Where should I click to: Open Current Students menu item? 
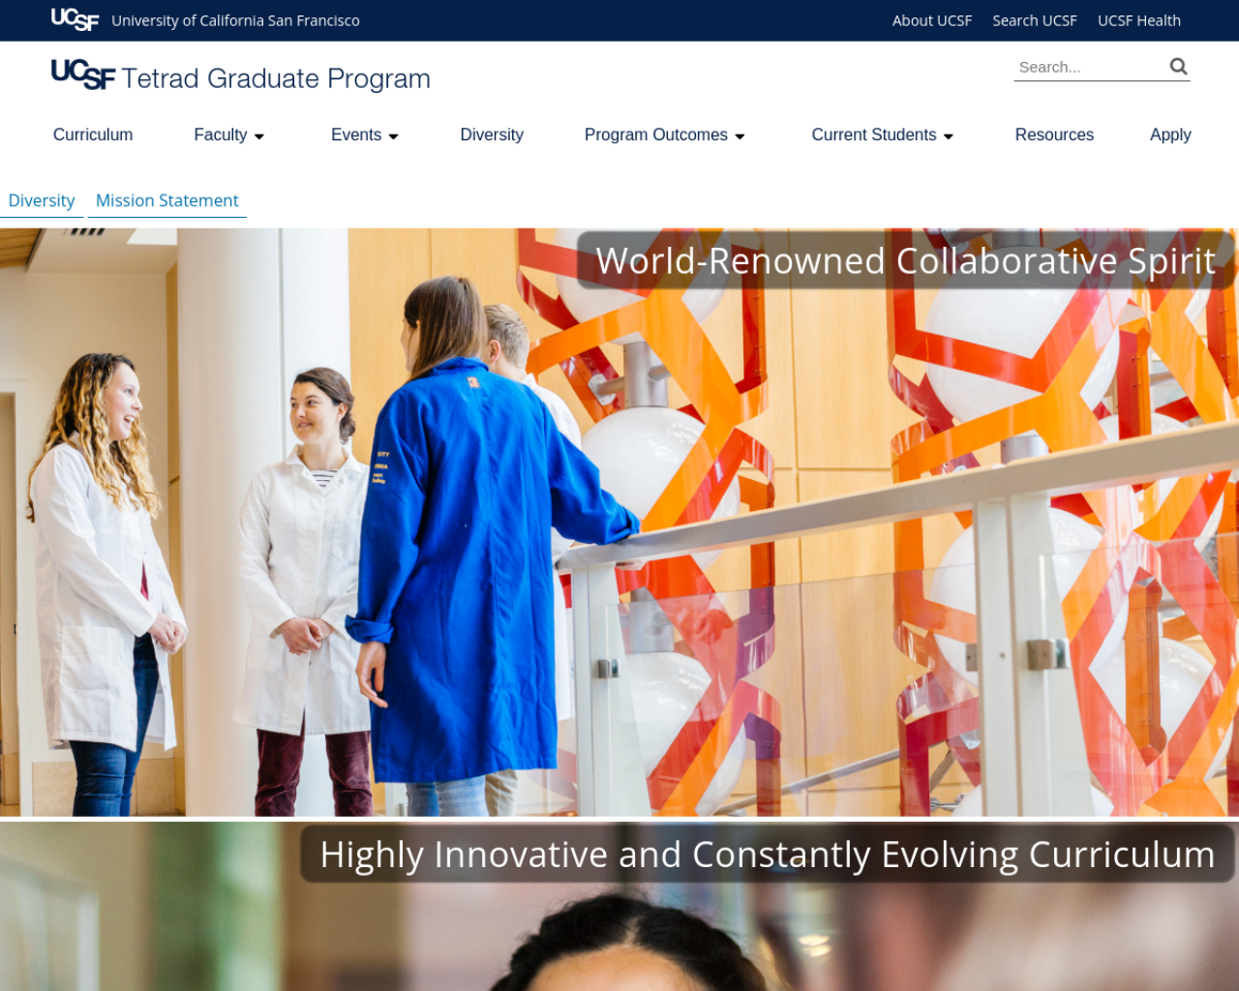pyautogui.click(x=874, y=135)
